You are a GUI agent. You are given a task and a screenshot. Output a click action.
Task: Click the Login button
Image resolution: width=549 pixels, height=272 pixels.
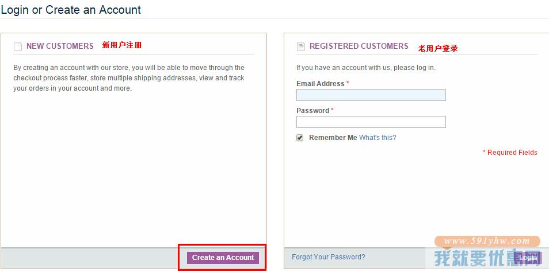tap(528, 258)
